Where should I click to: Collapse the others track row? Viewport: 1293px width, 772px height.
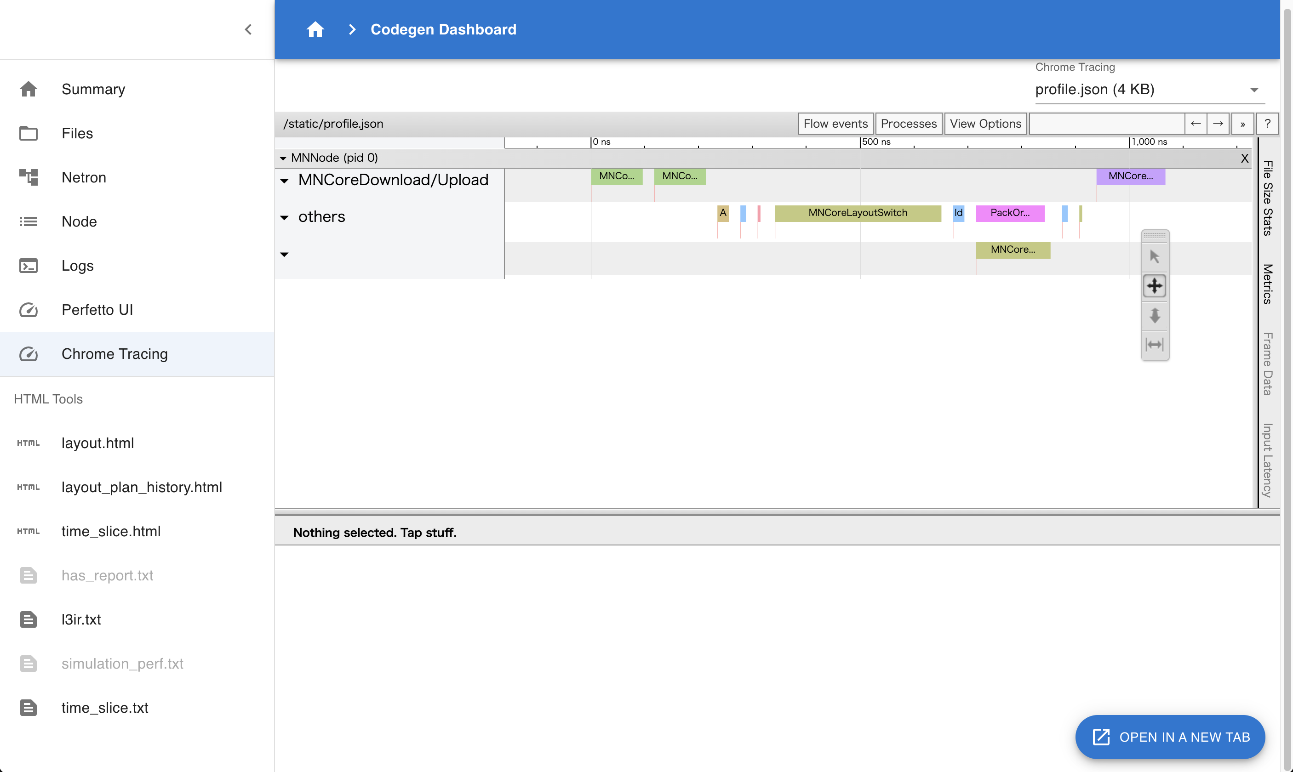tap(285, 217)
